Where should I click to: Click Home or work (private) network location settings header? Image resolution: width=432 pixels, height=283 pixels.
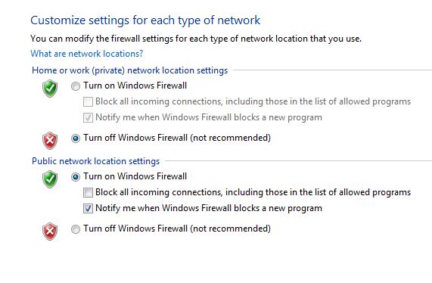130,70
